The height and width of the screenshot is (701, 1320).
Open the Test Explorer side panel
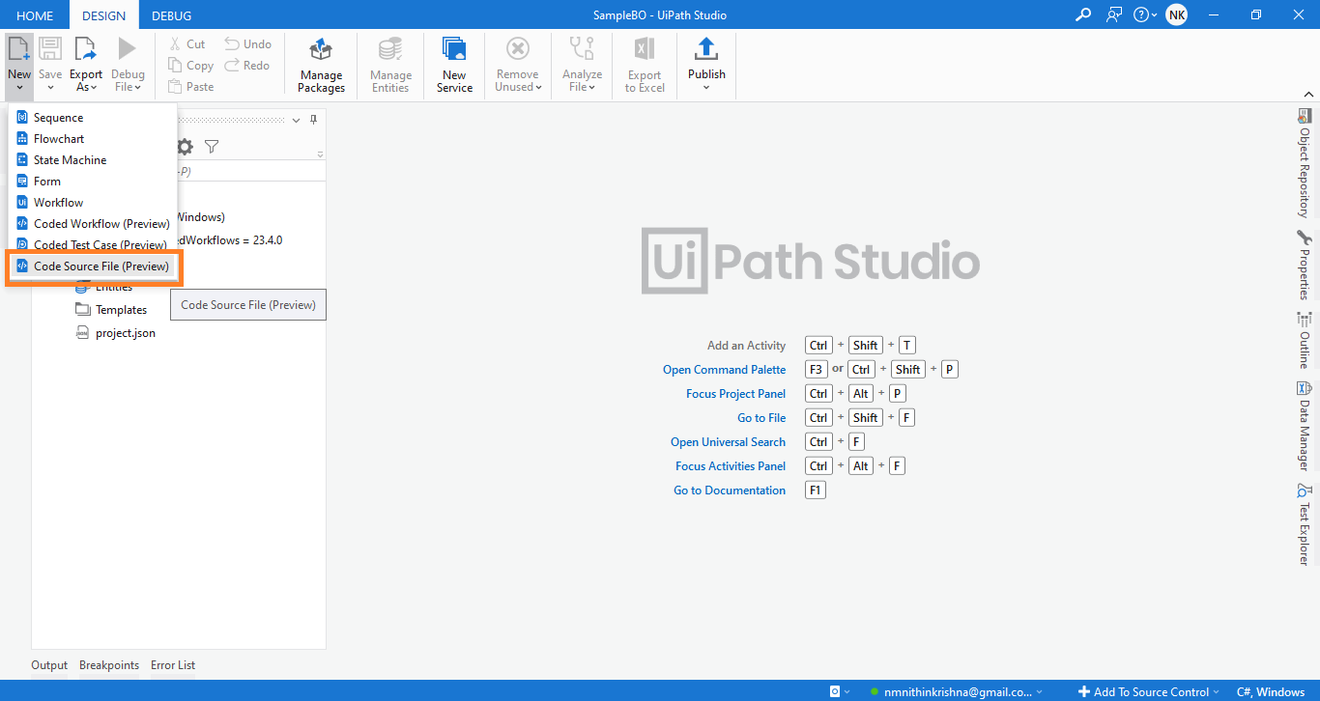click(x=1304, y=524)
